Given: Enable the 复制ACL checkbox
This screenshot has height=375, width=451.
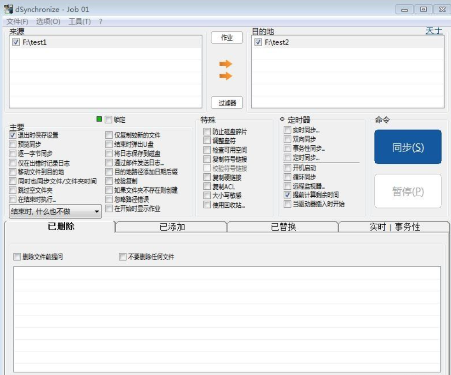Looking at the screenshot, I should [207, 187].
